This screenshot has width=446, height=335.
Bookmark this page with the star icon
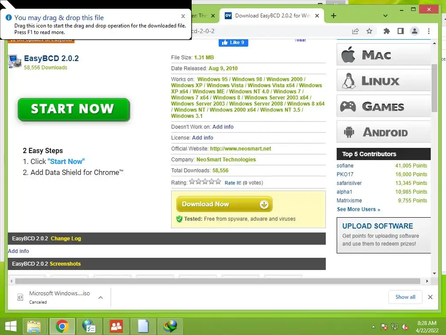(x=369, y=31)
